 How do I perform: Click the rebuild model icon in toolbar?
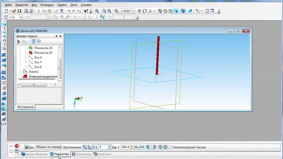213,11
